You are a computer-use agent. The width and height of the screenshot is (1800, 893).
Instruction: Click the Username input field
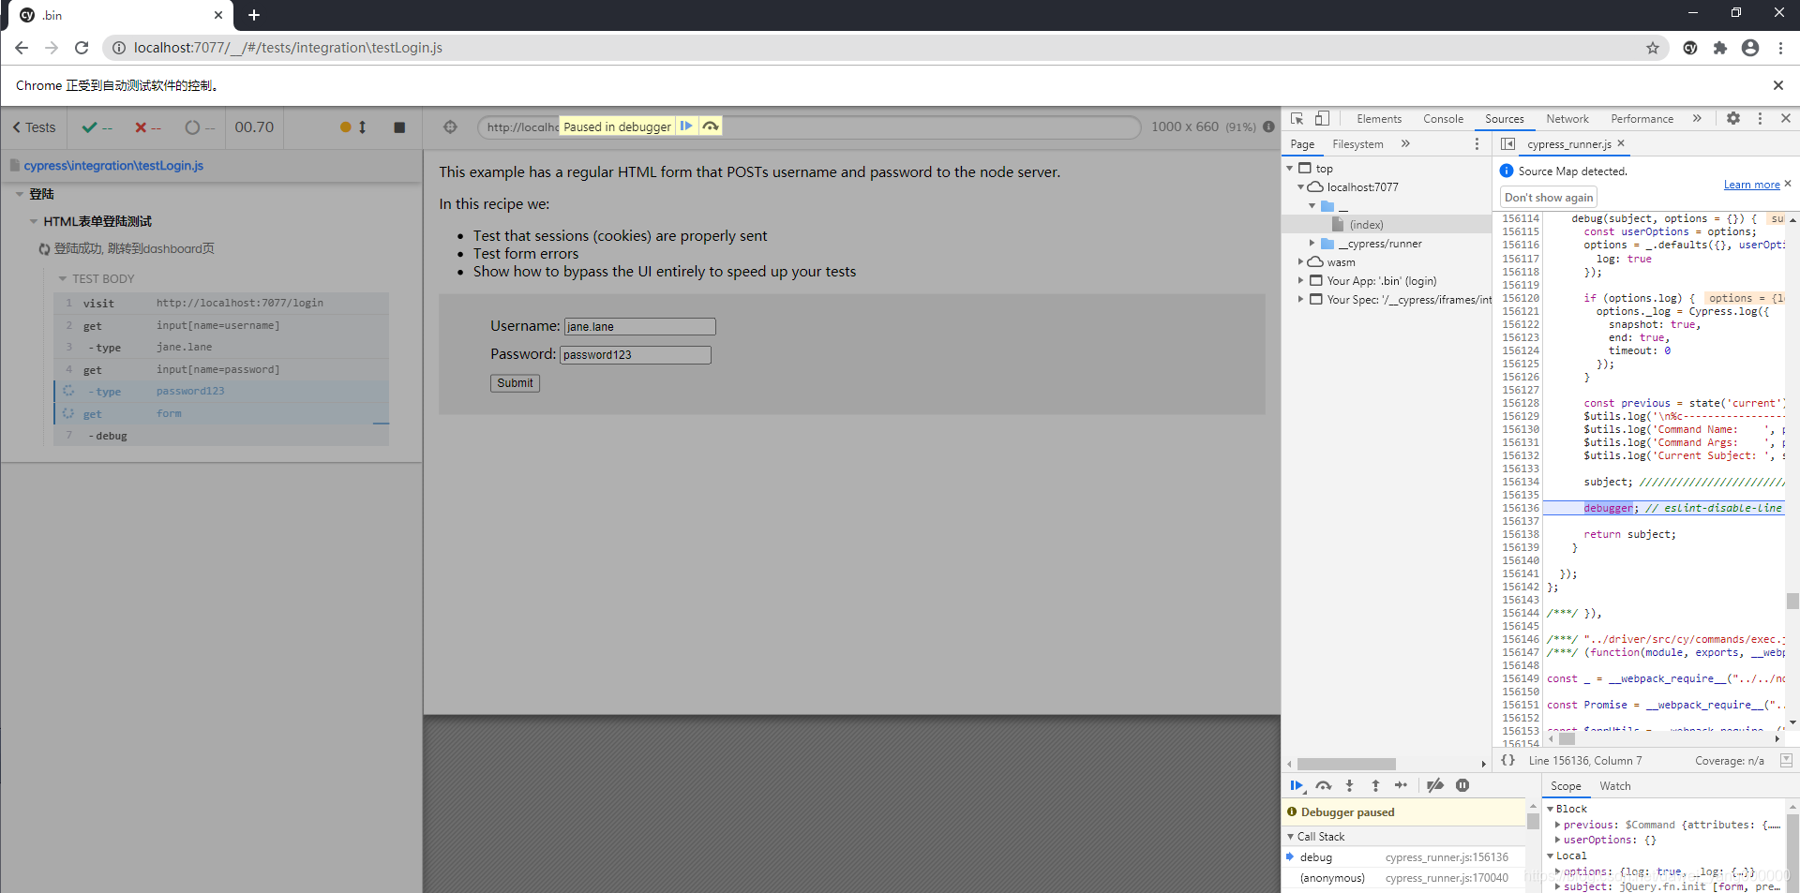[x=639, y=326]
